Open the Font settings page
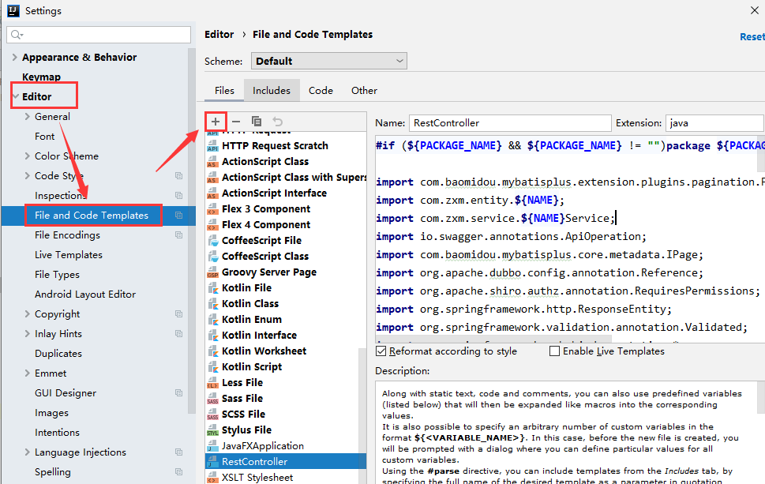This screenshot has height=484, width=765. point(44,136)
